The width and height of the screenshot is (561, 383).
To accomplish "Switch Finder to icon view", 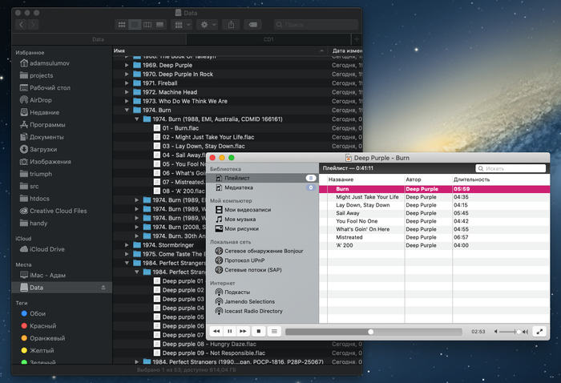I will pyautogui.click(x=122, y=25).
